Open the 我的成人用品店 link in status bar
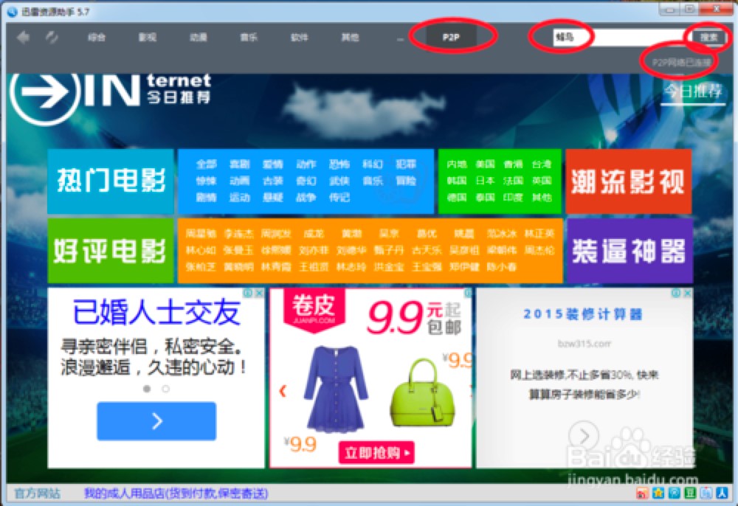Viewport: 738px width, 506px height. pyautogui.click(x=176, y=493)
